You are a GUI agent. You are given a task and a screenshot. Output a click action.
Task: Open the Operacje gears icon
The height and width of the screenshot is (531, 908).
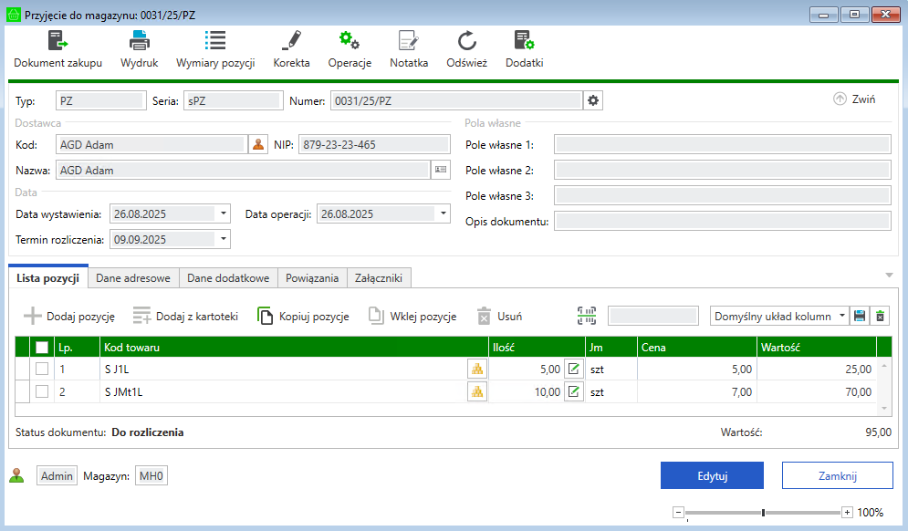pos(350,41)
